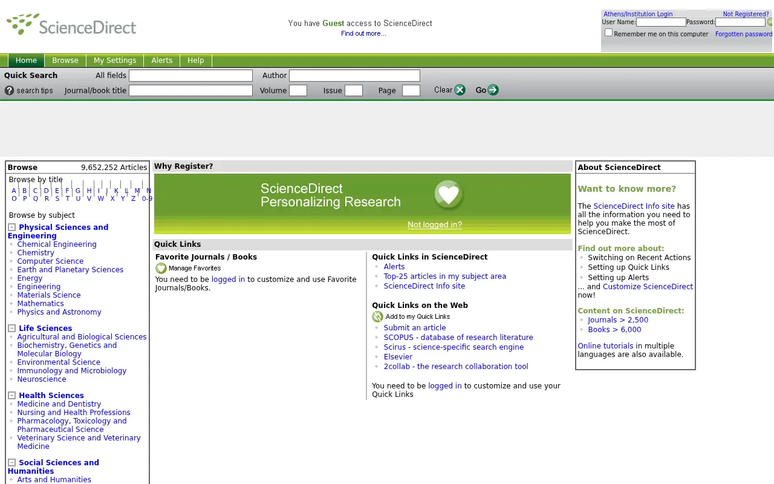Open the Submit an article link
Viewport: 774px width, 484px height.
point(415,328)
